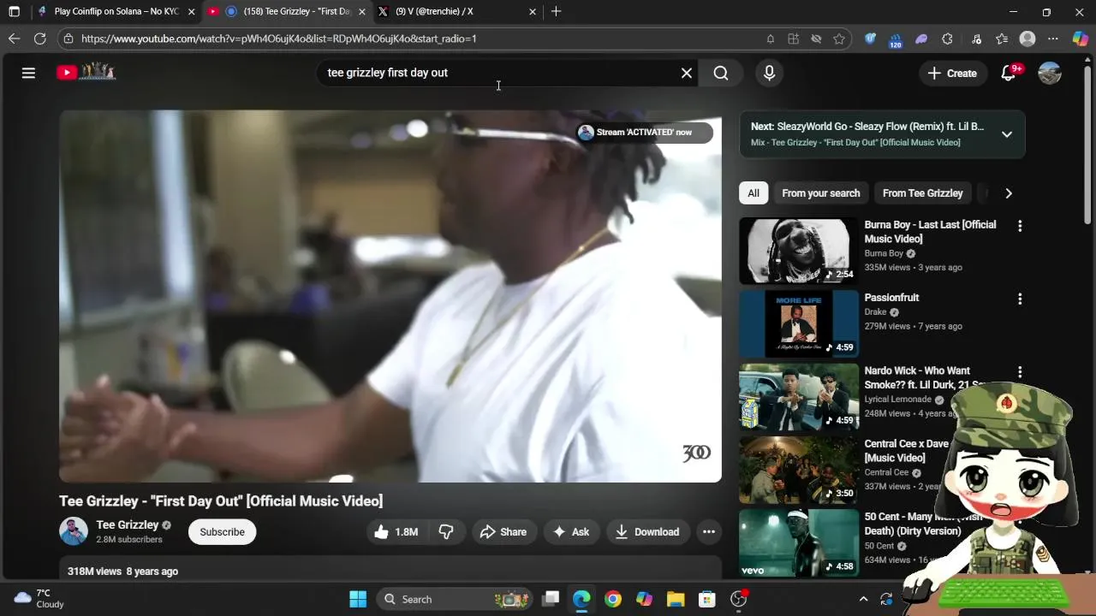
Task: Select From your search chip
Action: (820, 193)
